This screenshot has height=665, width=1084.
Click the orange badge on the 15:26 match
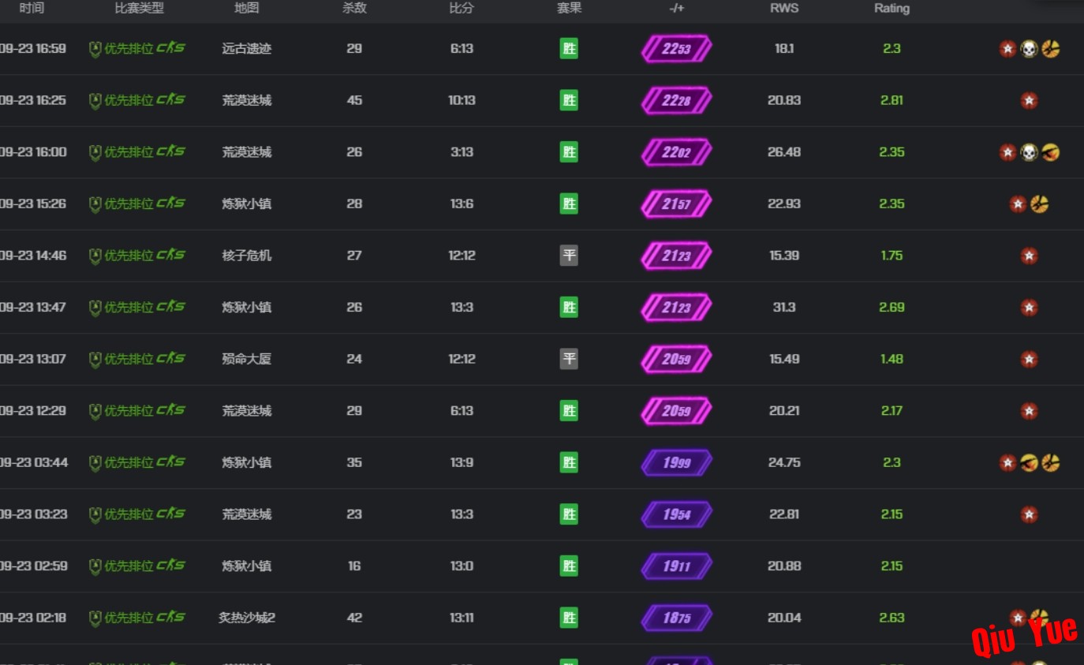click(x=1040, y=204)
